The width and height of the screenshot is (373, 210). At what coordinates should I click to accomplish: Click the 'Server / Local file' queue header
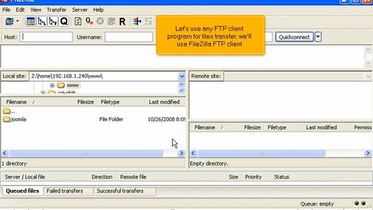pyautogui.click(x=44, y=177)
